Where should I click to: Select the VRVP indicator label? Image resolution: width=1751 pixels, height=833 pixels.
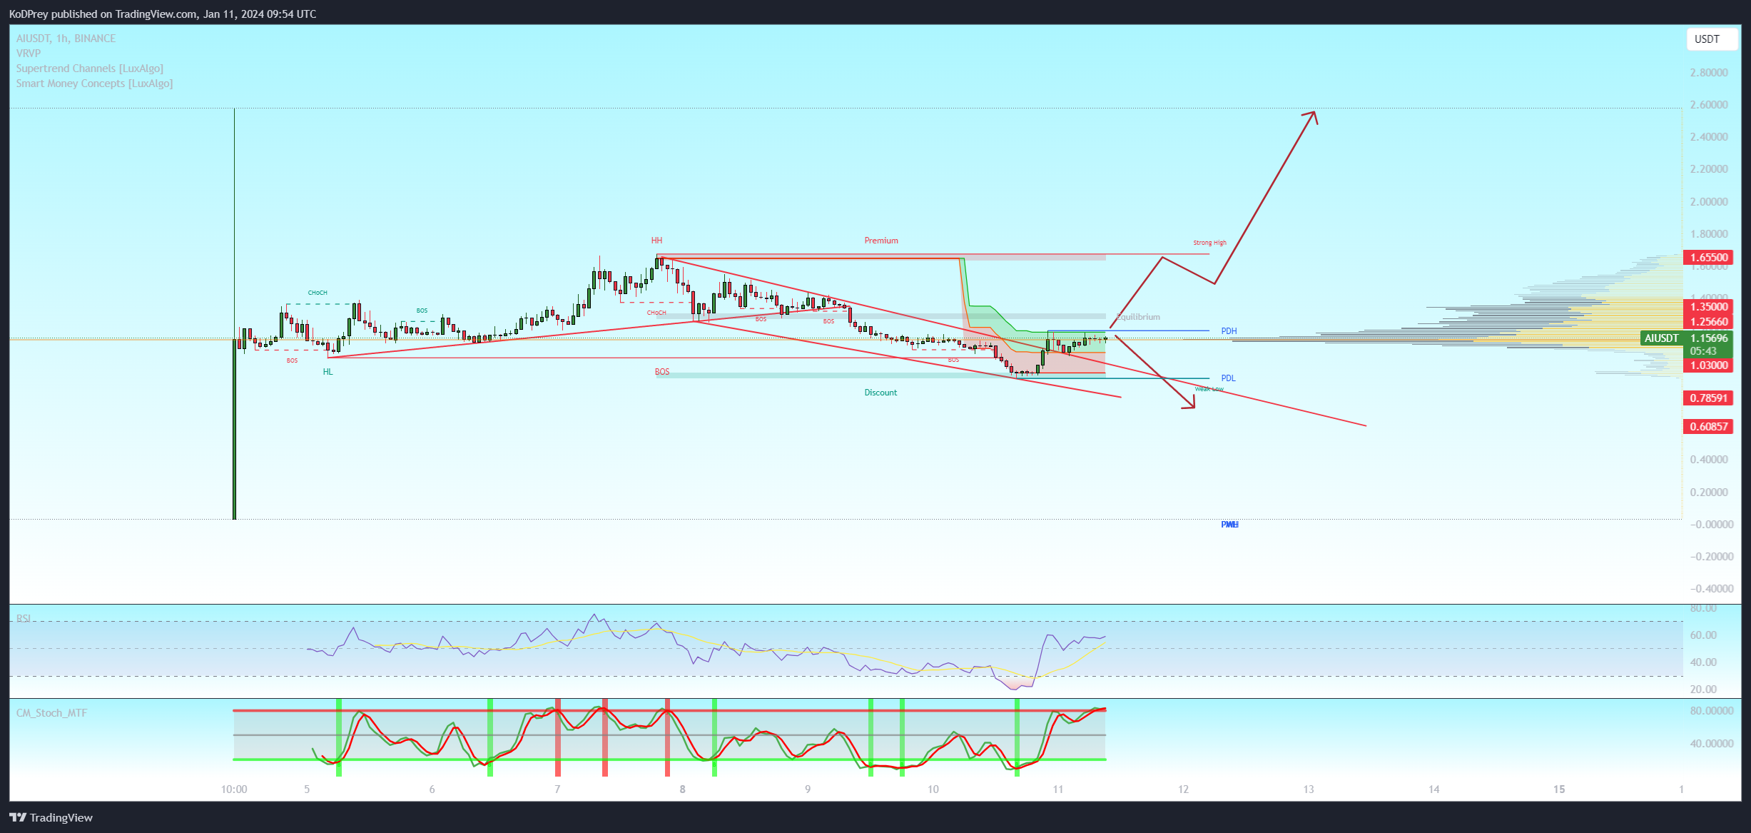point(29,54)
